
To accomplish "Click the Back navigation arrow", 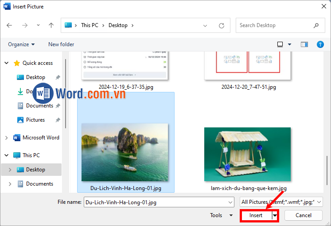I will pyautogui.click(x=9, y=25).
